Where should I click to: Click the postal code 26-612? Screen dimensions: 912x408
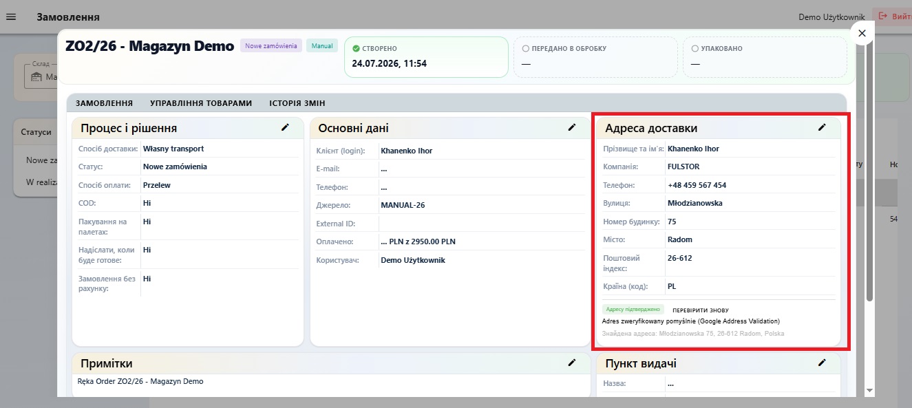[x=680, y=258]
